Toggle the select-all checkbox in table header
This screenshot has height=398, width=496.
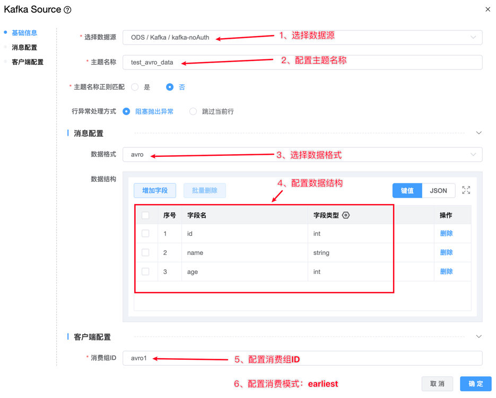click(x=145, y=215)
